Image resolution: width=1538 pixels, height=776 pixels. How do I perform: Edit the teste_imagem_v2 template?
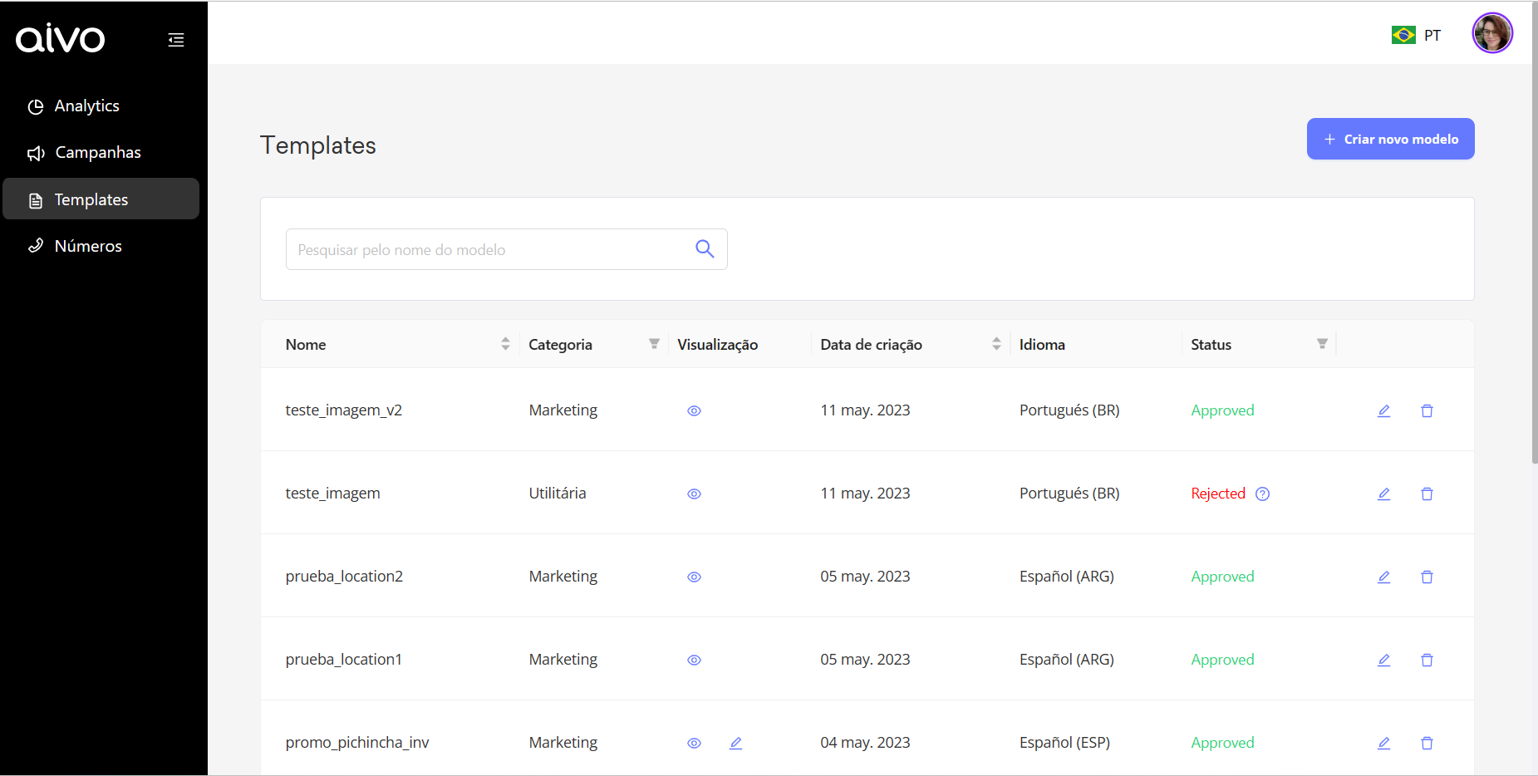point(1383,410)
